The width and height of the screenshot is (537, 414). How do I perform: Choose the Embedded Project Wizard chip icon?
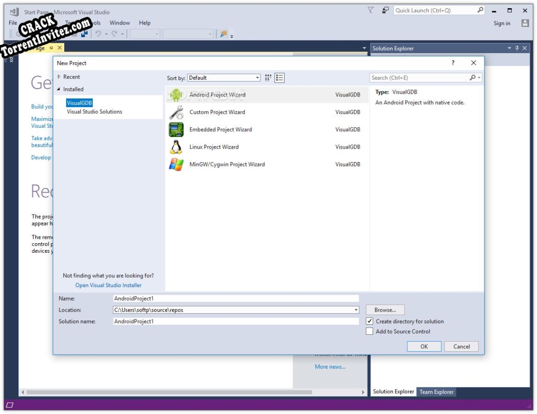[176, 130]
